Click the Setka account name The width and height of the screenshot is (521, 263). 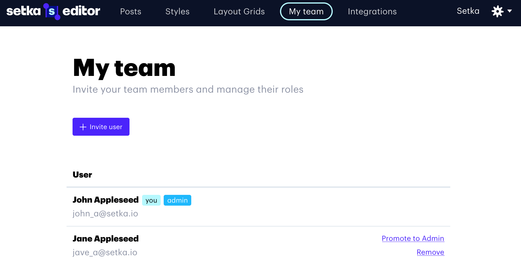(468, 11)
